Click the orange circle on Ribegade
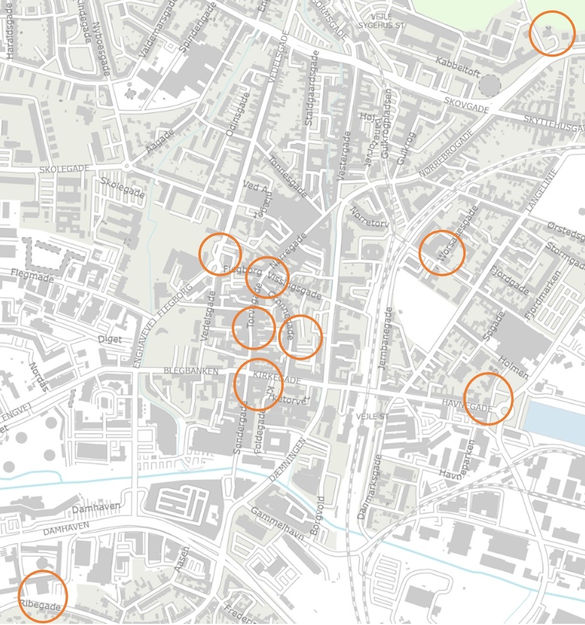 43,596
